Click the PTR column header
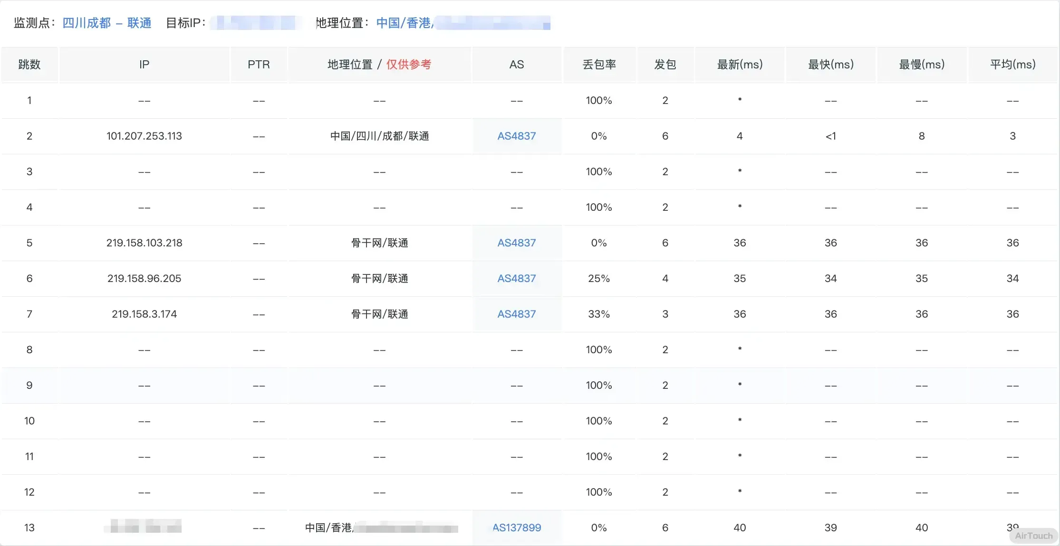The width and height of the screenshot is (1060, 546). tap(259, 65)
